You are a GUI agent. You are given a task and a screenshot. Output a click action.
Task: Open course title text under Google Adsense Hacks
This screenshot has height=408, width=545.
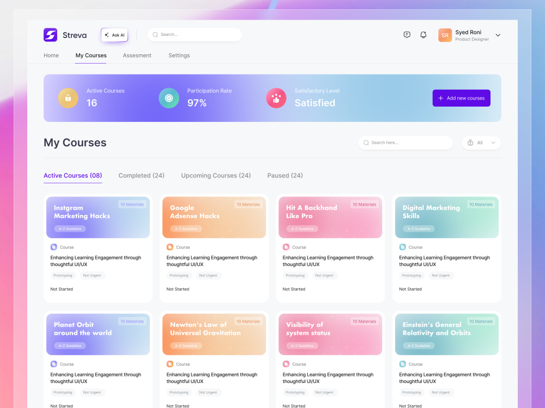point(211,261)
